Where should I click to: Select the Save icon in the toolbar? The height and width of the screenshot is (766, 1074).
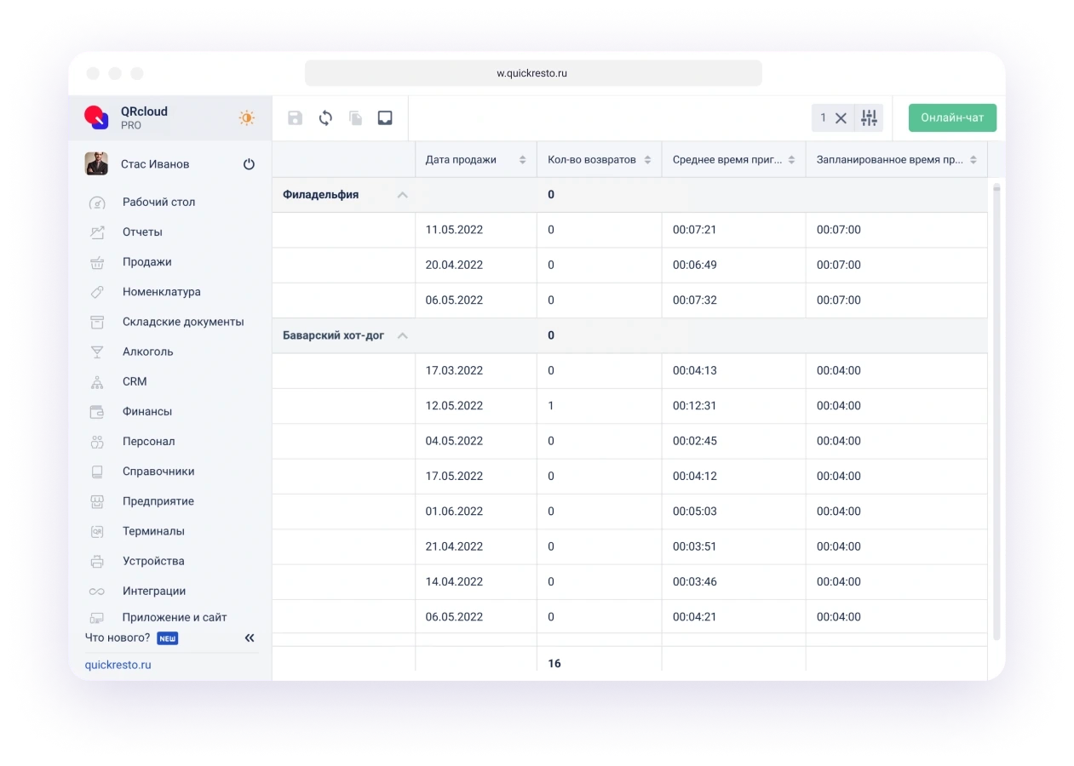tap(295, 117)
